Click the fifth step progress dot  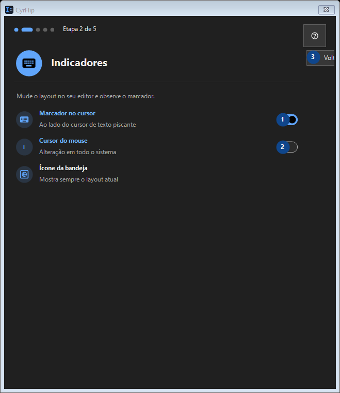tap(52, 29)
